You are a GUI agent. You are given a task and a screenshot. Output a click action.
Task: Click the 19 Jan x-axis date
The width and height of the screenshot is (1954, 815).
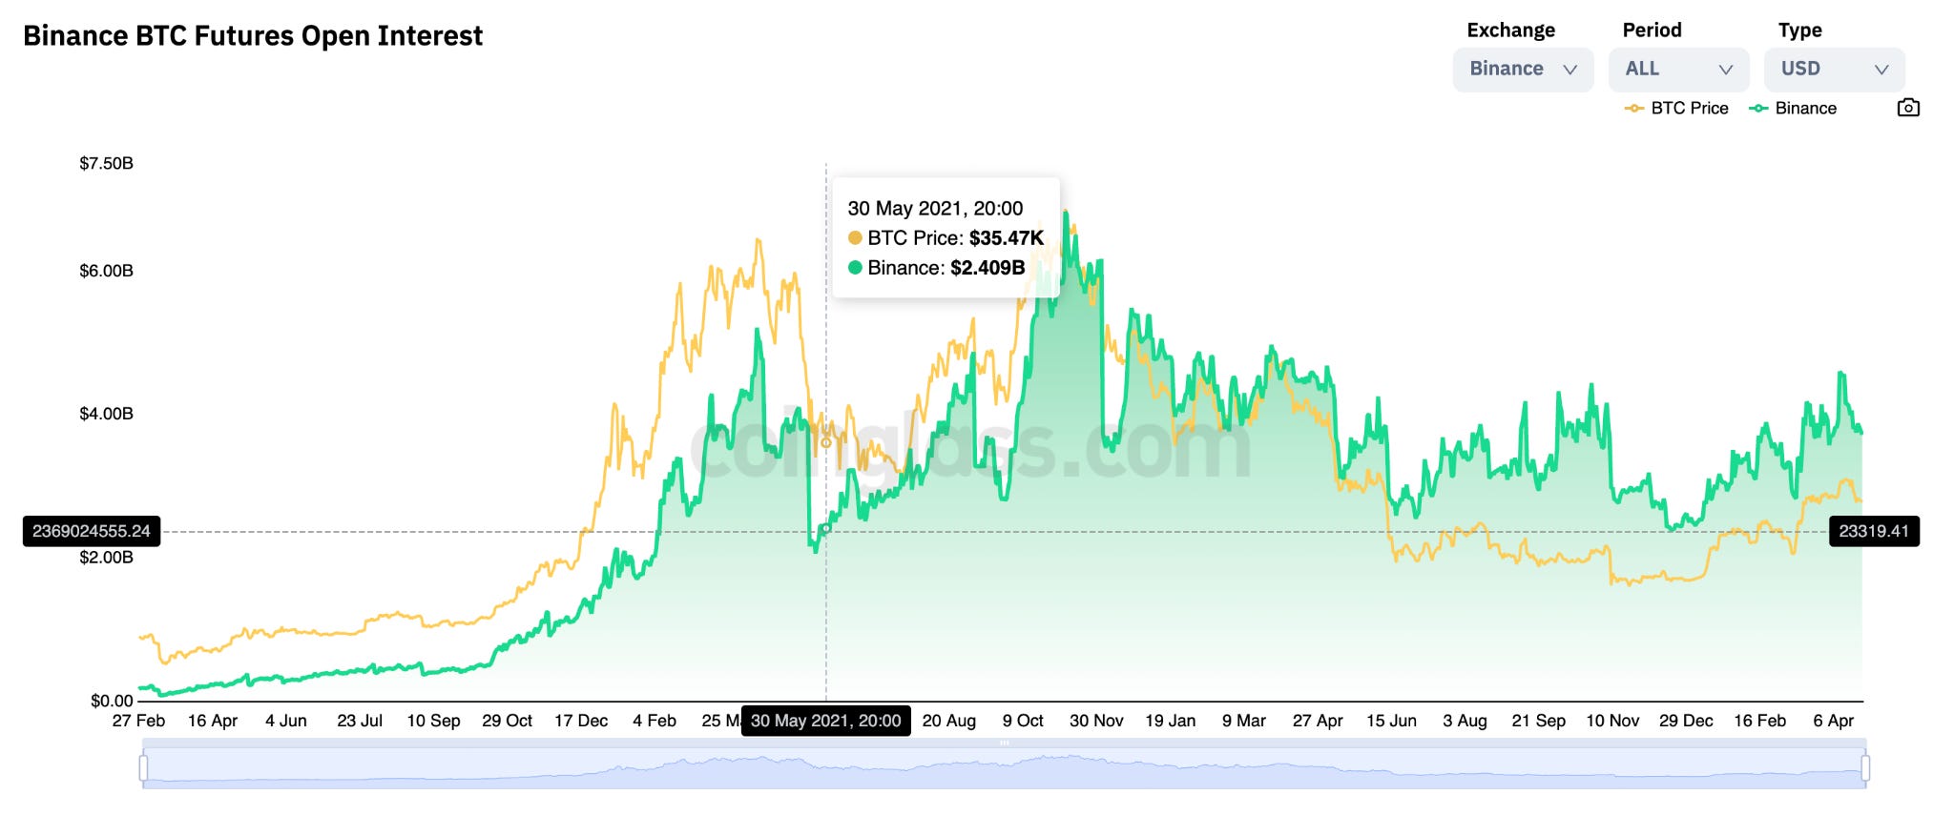[x=1170, y=722]
